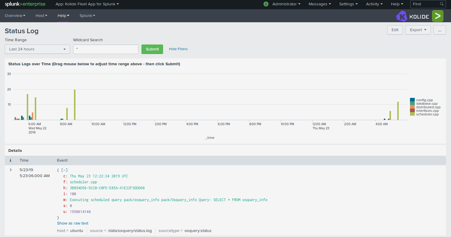Image resolution: width=451 pixels, height=237 pixels.
Task: Click the more options (...) button
Action: 439,30
